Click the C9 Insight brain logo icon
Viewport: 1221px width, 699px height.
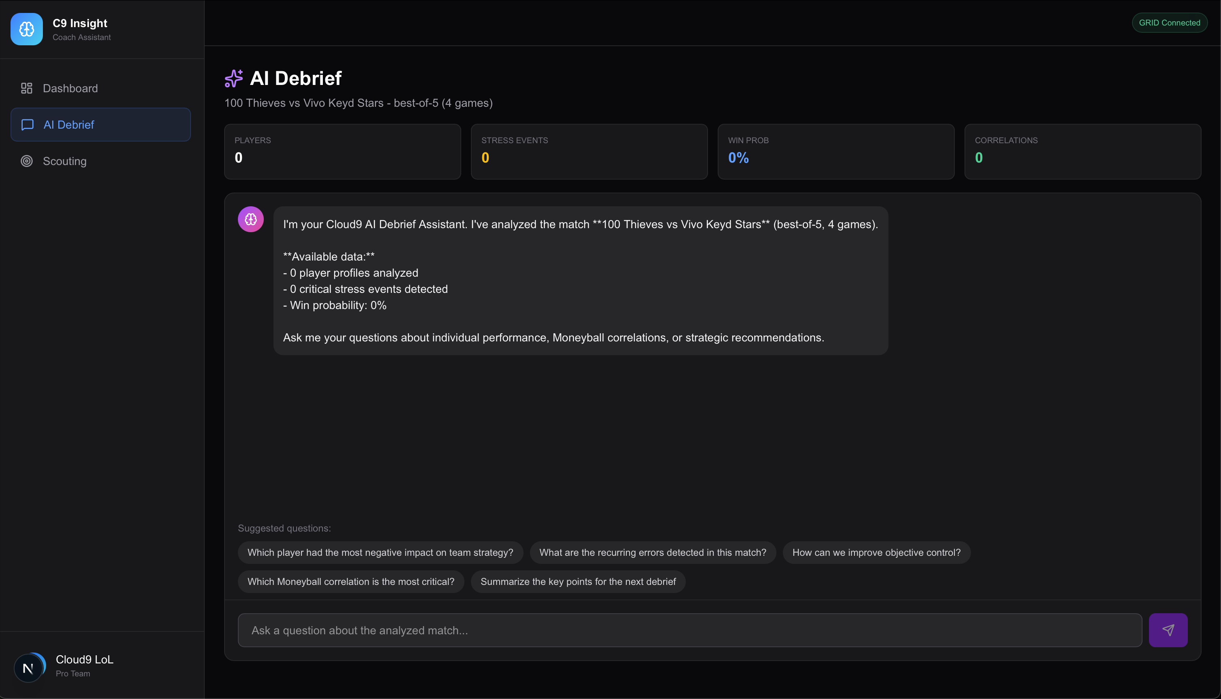click(x=26, y=29)
